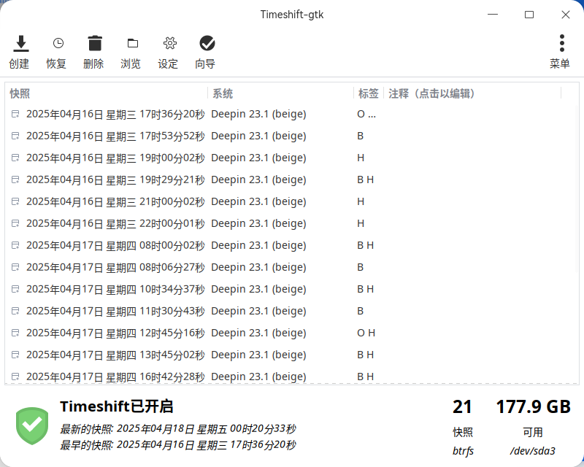Click the 'H' tag of 21时00分02秒 snapshot
This screenshot has height=467, width=584.
click(x=361, y=201)
